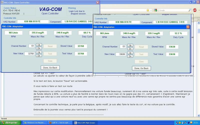
Task: Click Done, Go Back in left Adaptation window
Action: (x=50, y=68)
